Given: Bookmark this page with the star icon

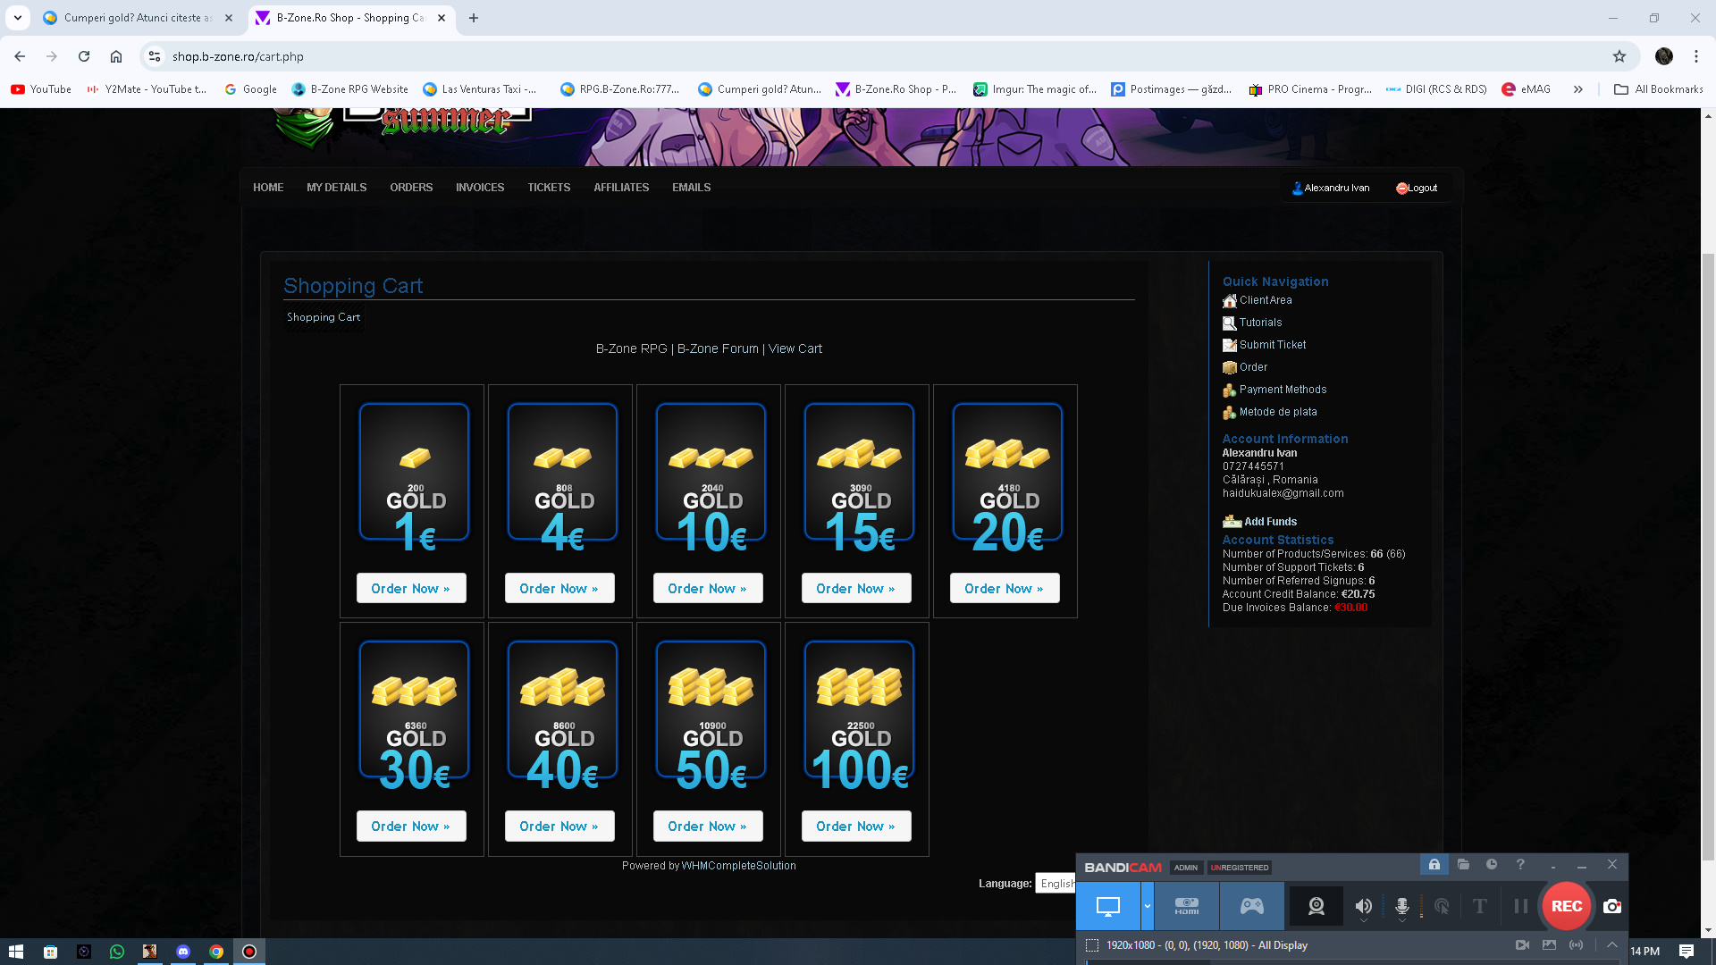Looking at the screenshot, I should click(x=1619, y=56).
